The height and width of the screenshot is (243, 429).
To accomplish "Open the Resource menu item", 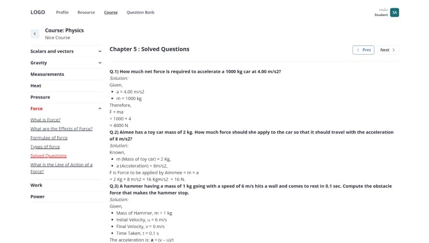I will 86,12.
